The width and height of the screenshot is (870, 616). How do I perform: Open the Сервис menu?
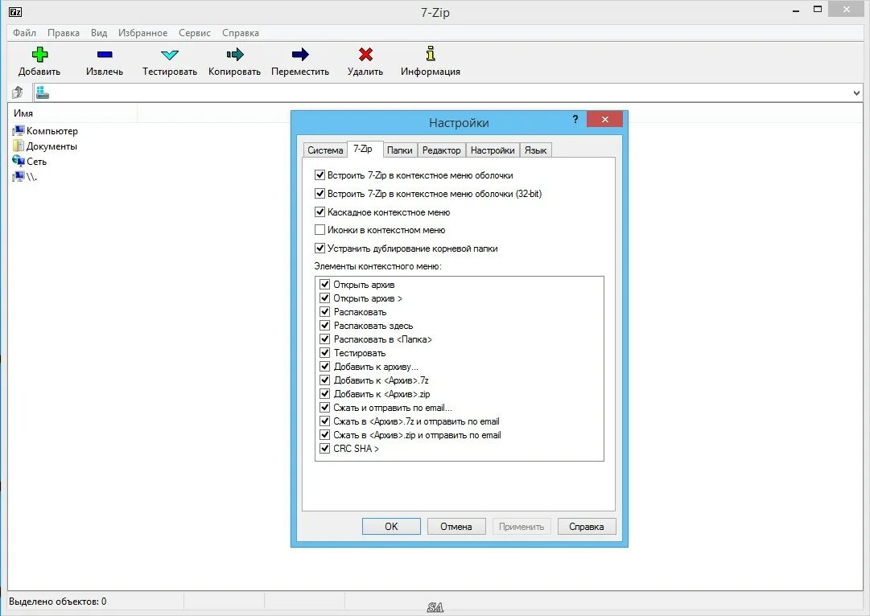(195, 33)
